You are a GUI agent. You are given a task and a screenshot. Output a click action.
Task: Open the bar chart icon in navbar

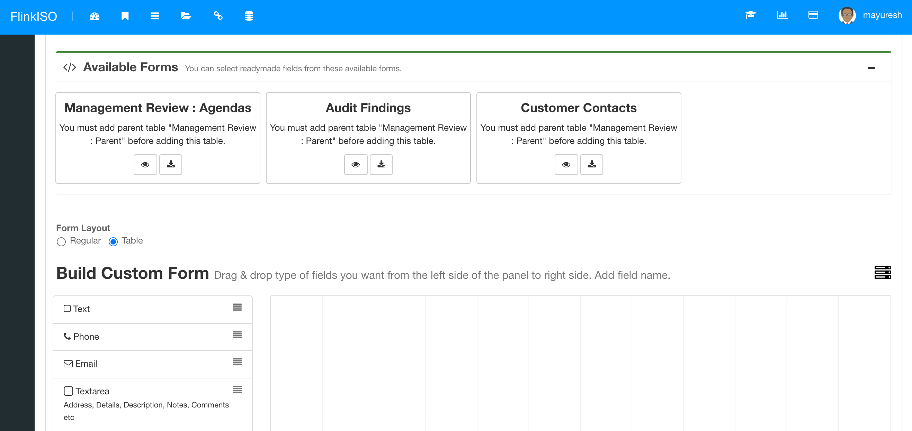(782, 15)
